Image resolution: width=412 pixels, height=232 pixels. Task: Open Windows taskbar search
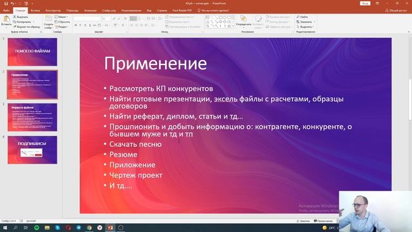[x=15, y=227]
